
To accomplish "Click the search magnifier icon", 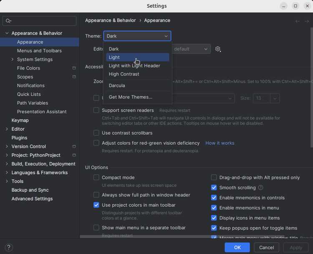I will (x=8, y=21).
